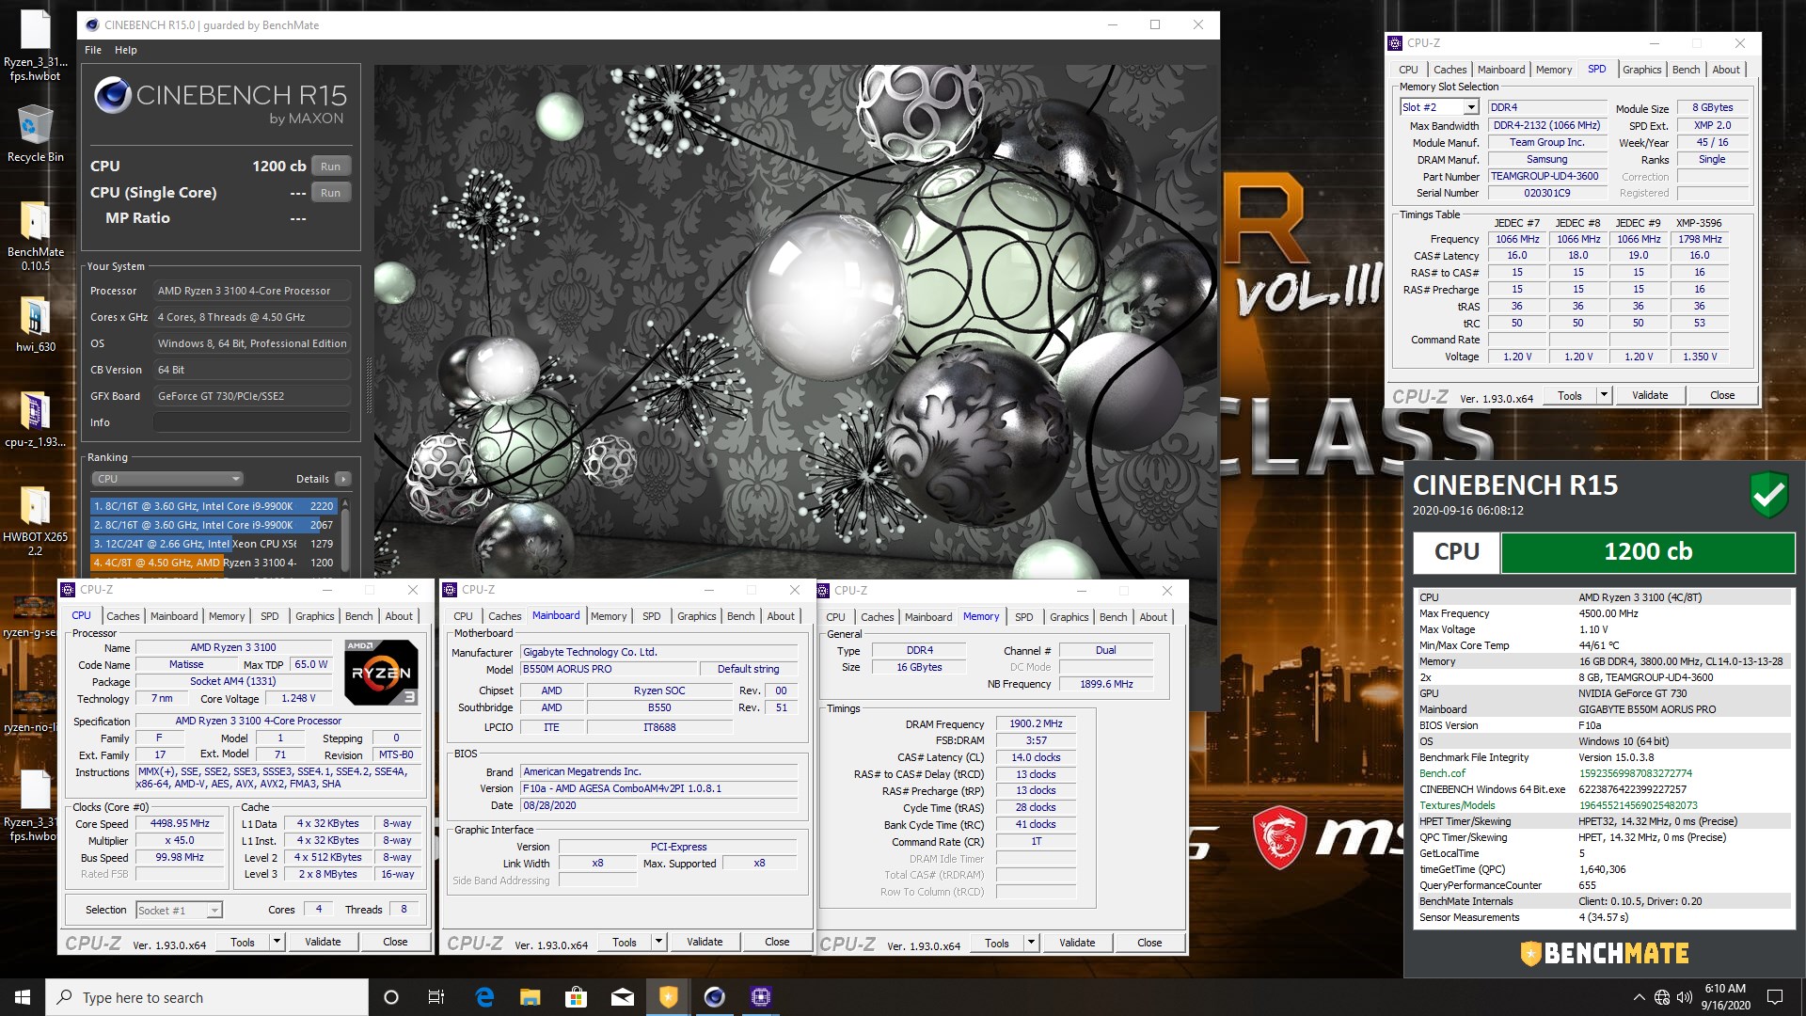1806x1016 pixels.
Task: Open the hwi_630 desktop icon
Action: (36, 325)
